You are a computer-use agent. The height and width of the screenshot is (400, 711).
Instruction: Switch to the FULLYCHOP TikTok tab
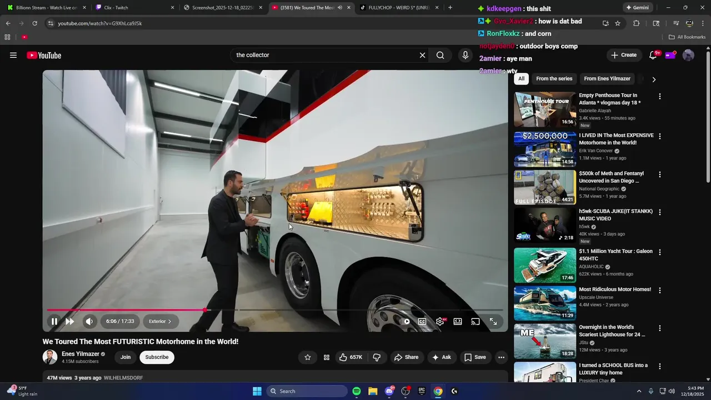[x=399, y=8]
